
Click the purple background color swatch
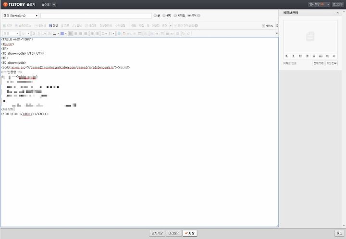62,34
